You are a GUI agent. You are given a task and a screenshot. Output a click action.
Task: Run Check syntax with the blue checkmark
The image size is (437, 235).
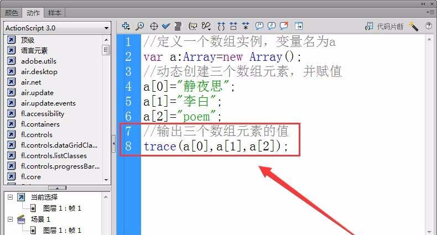click(x=166, y=26)
